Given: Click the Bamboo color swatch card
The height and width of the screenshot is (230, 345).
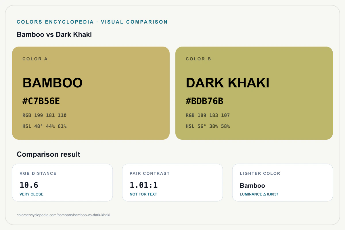Looking at the screenshot, I should pyautogui.click(x=91, y=93).
